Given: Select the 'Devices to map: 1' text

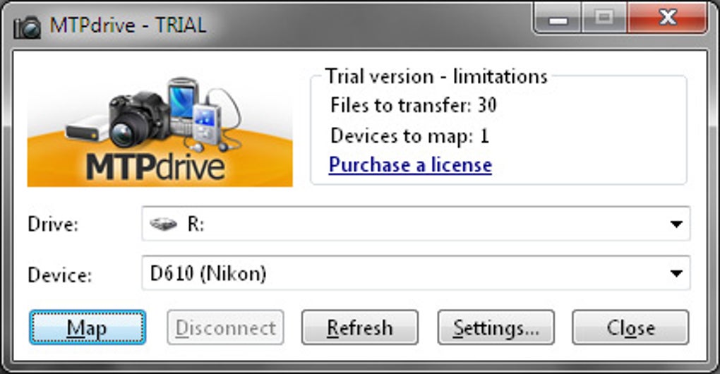Looking at the screenshot, I should [x=409, y=135].
